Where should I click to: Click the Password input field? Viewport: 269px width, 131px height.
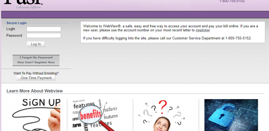(x=44, y=36)
